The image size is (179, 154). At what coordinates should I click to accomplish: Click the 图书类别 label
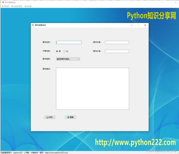pos(47,59)
